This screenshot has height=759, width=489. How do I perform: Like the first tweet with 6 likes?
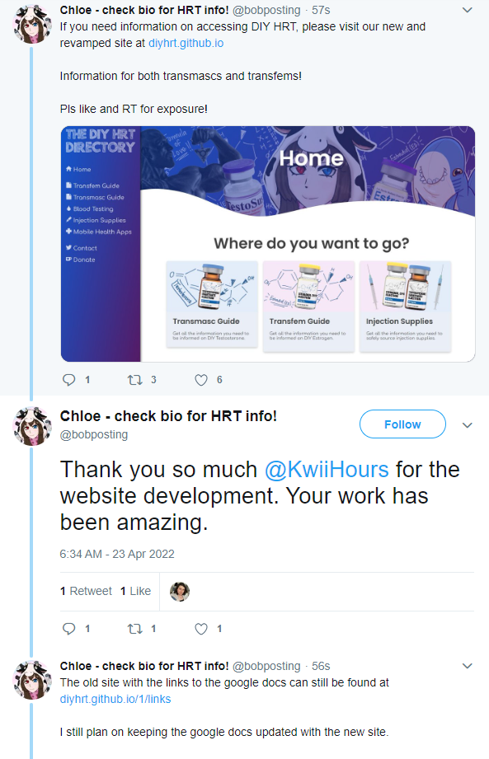(x=201, y=380)
